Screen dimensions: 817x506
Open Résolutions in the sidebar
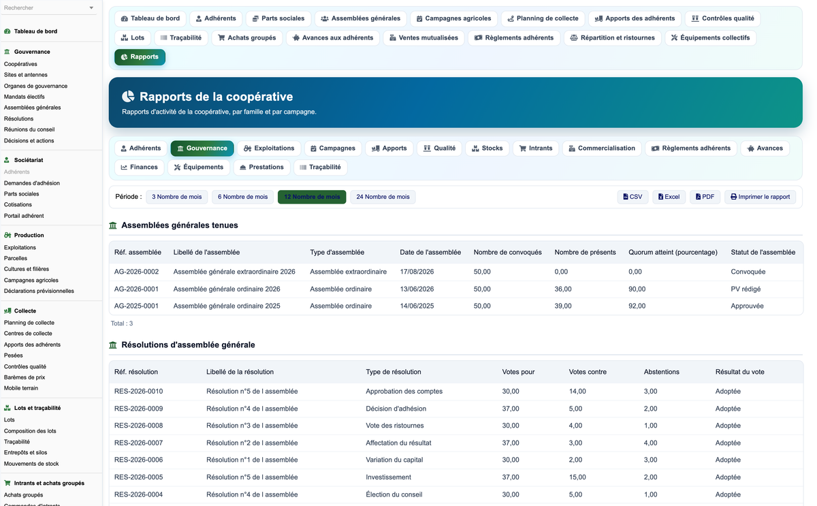point(18,118)
